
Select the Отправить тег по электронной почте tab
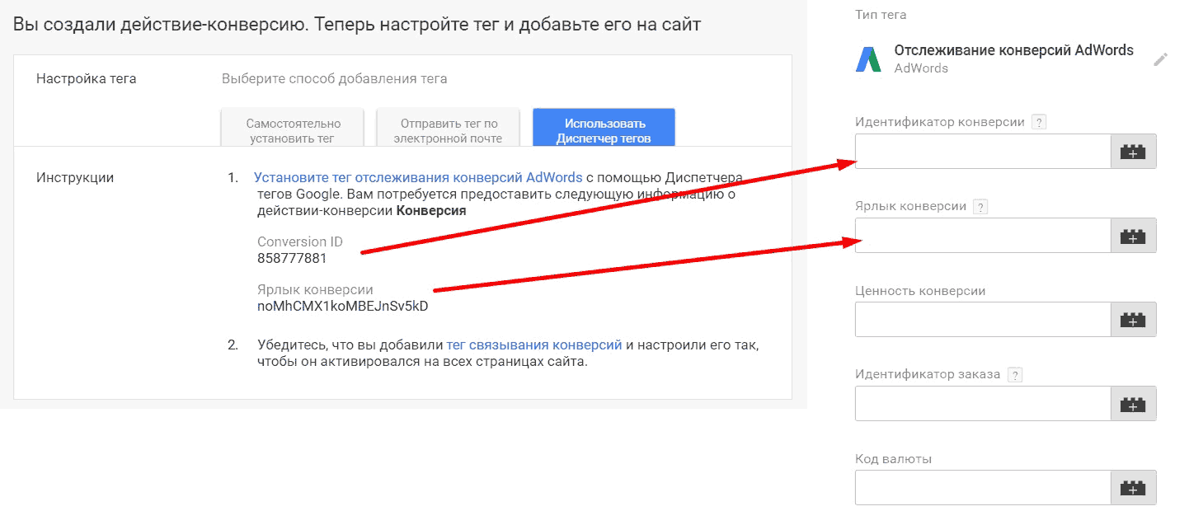(x=448, y=128)
